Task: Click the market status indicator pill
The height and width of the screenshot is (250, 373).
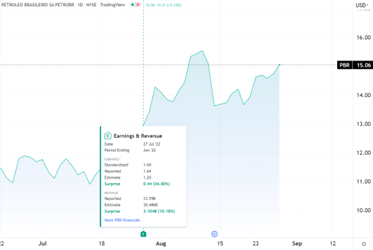Action: (135, 5)
